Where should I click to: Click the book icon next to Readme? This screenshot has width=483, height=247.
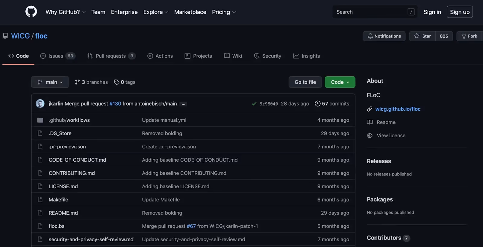(369, 122)
